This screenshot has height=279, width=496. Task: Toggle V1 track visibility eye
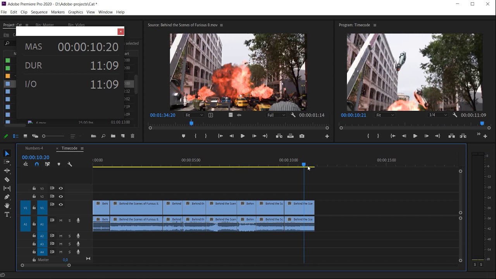[61, 205]
